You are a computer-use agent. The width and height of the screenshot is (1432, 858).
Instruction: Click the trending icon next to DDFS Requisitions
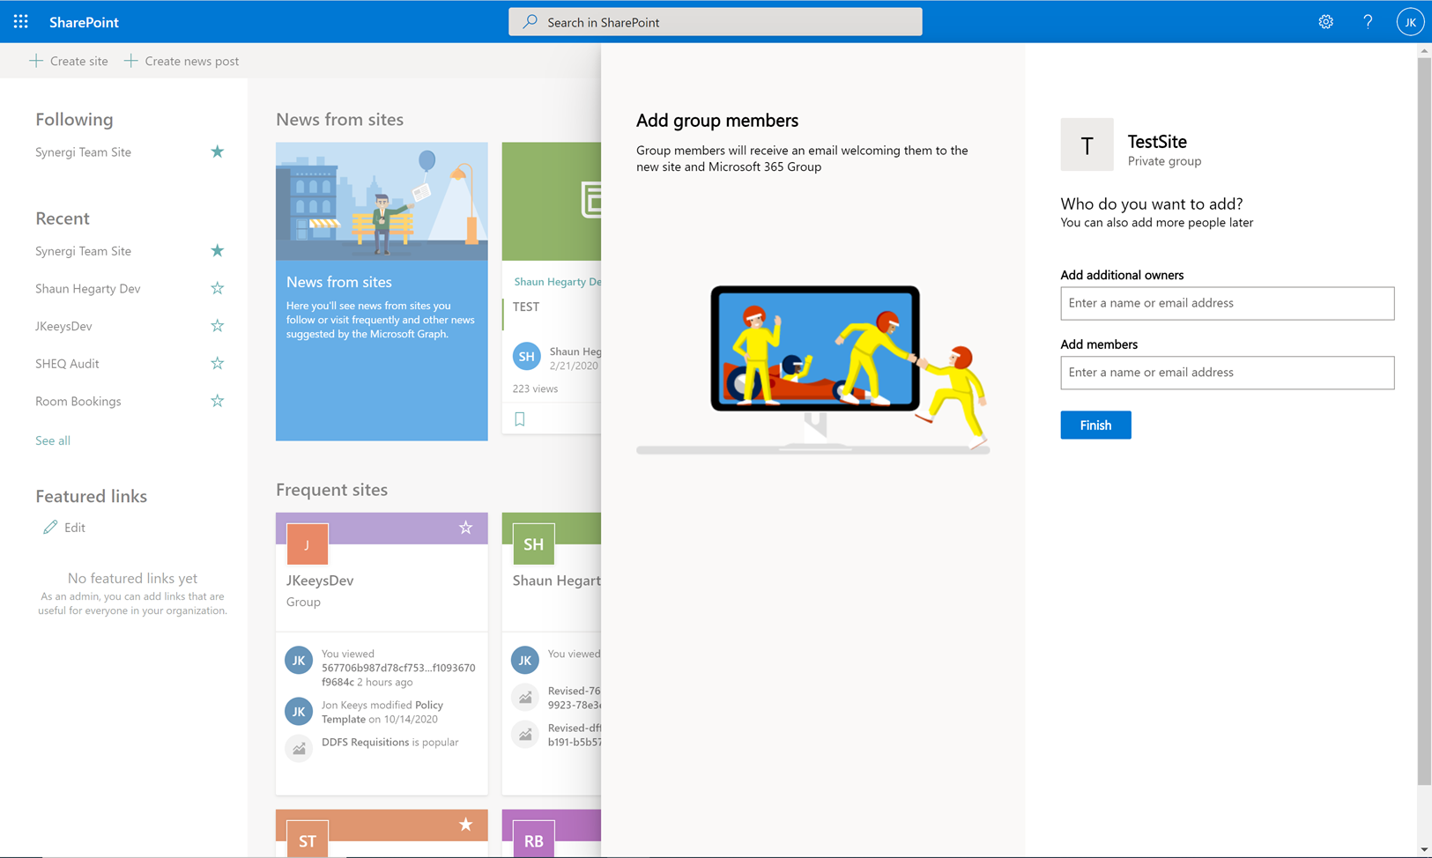[299, 748]
